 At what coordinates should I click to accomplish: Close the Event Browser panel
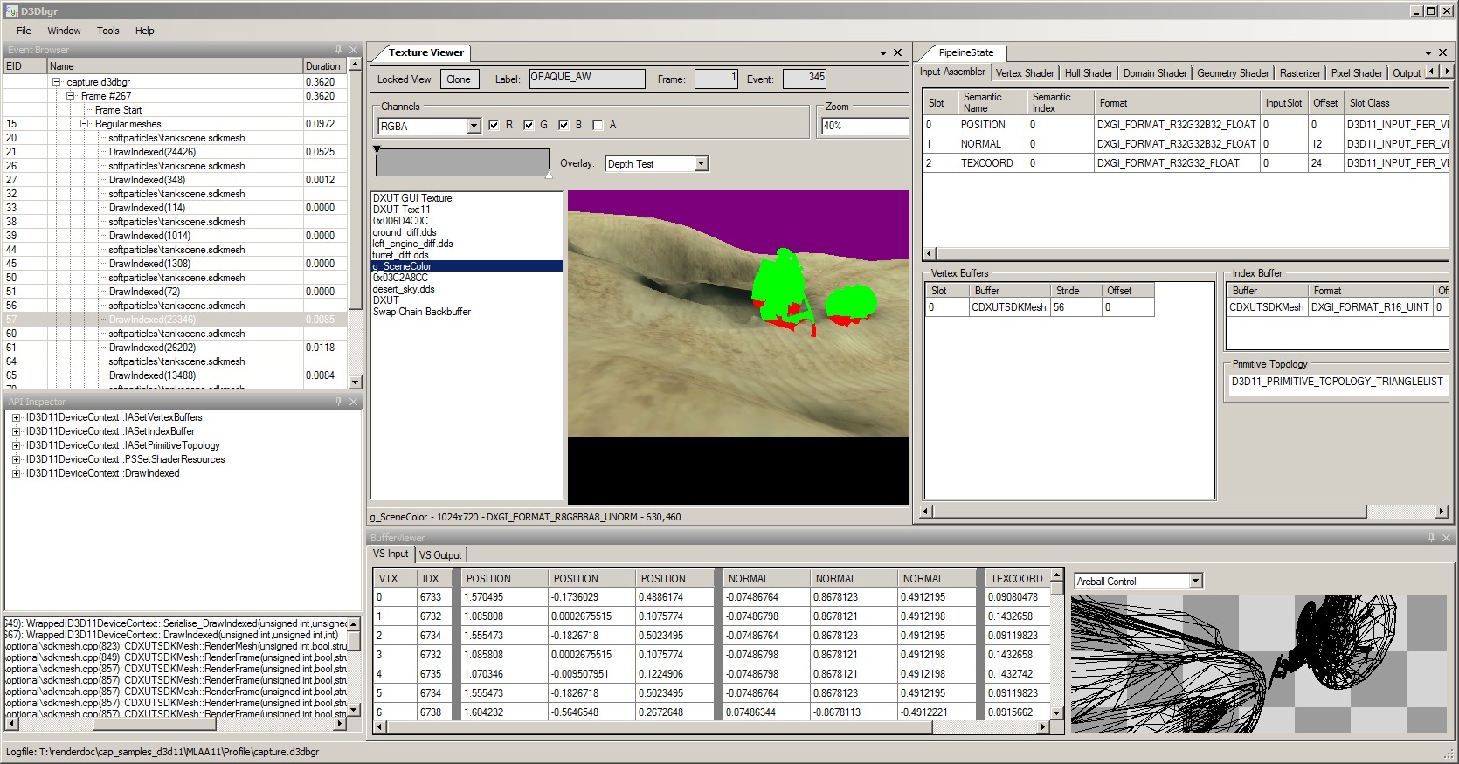pos(353,50)
